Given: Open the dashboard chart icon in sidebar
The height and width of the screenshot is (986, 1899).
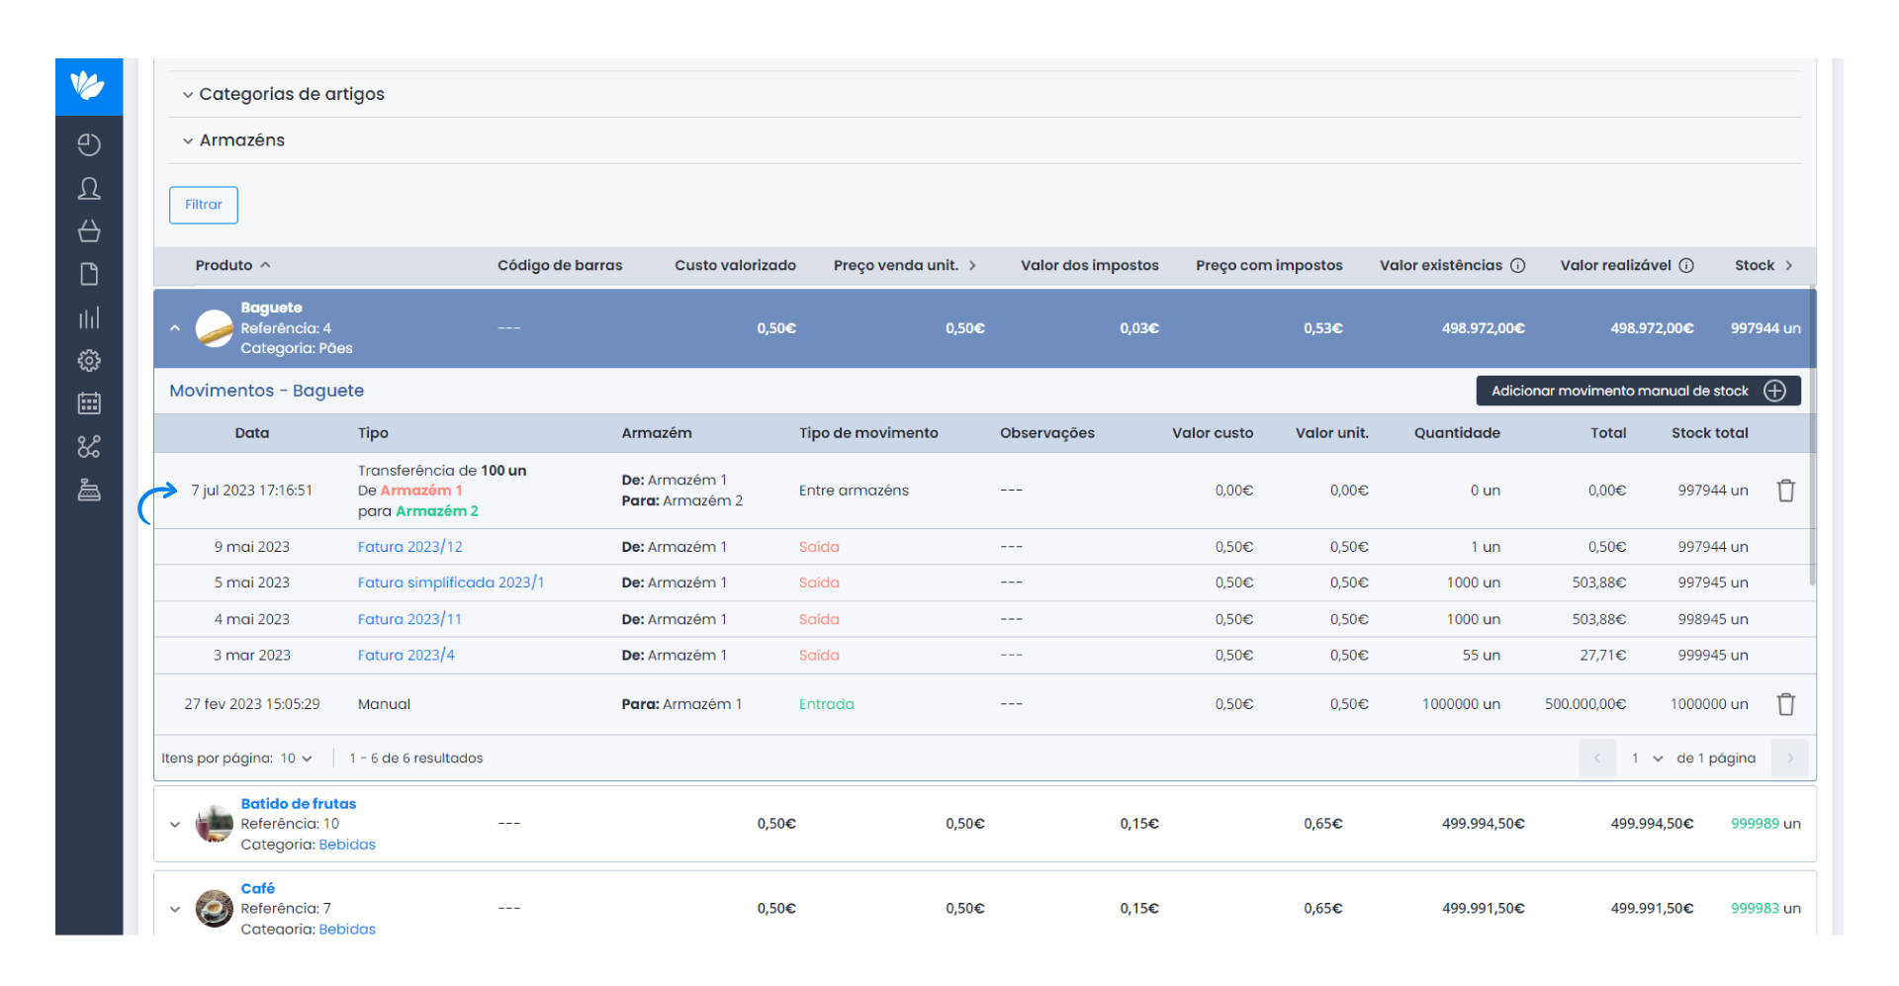Looking at the screenshot, I should [89, 144].
